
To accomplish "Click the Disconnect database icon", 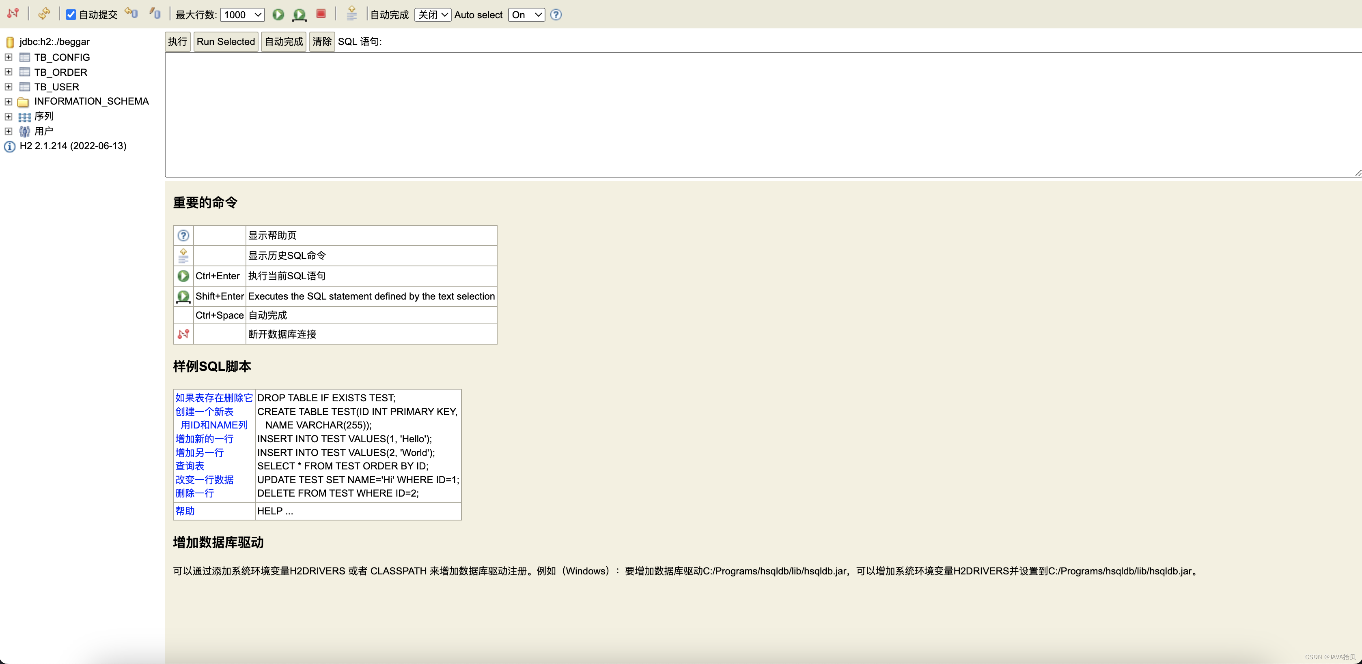I will point(13,14).
